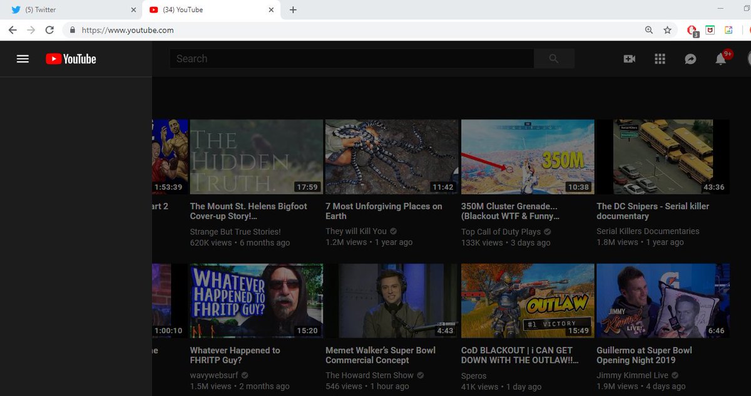
Task: Open The Hidden Truth video thumbnail
Action: 256,157
